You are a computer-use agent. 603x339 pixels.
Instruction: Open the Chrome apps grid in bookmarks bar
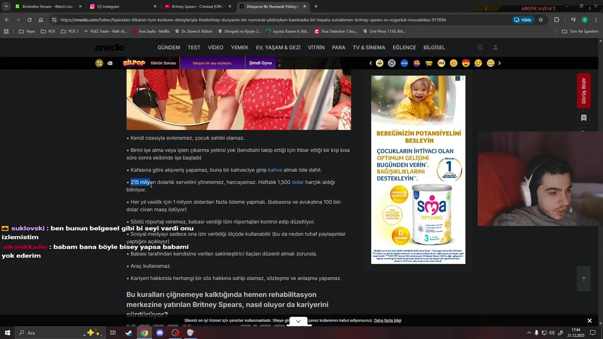point(6,32)
